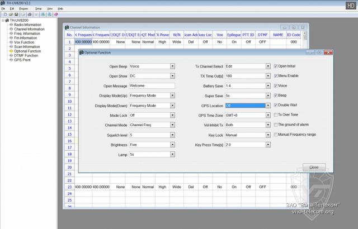Screen dimensions: 358x229
Task: Open the Setup menu
Action: tap(38, 9)
